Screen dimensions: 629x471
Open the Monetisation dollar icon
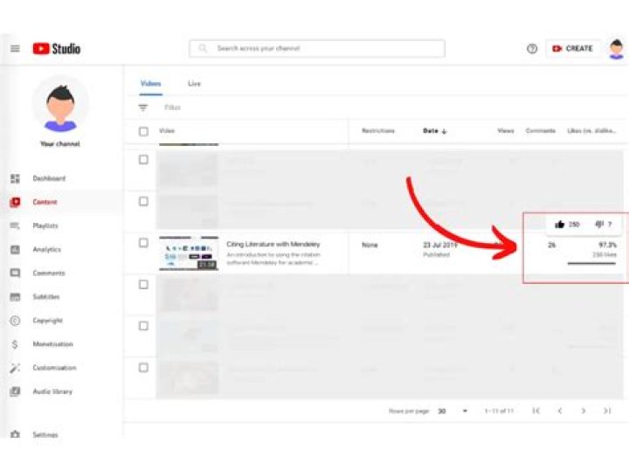[x=15, y=344]
